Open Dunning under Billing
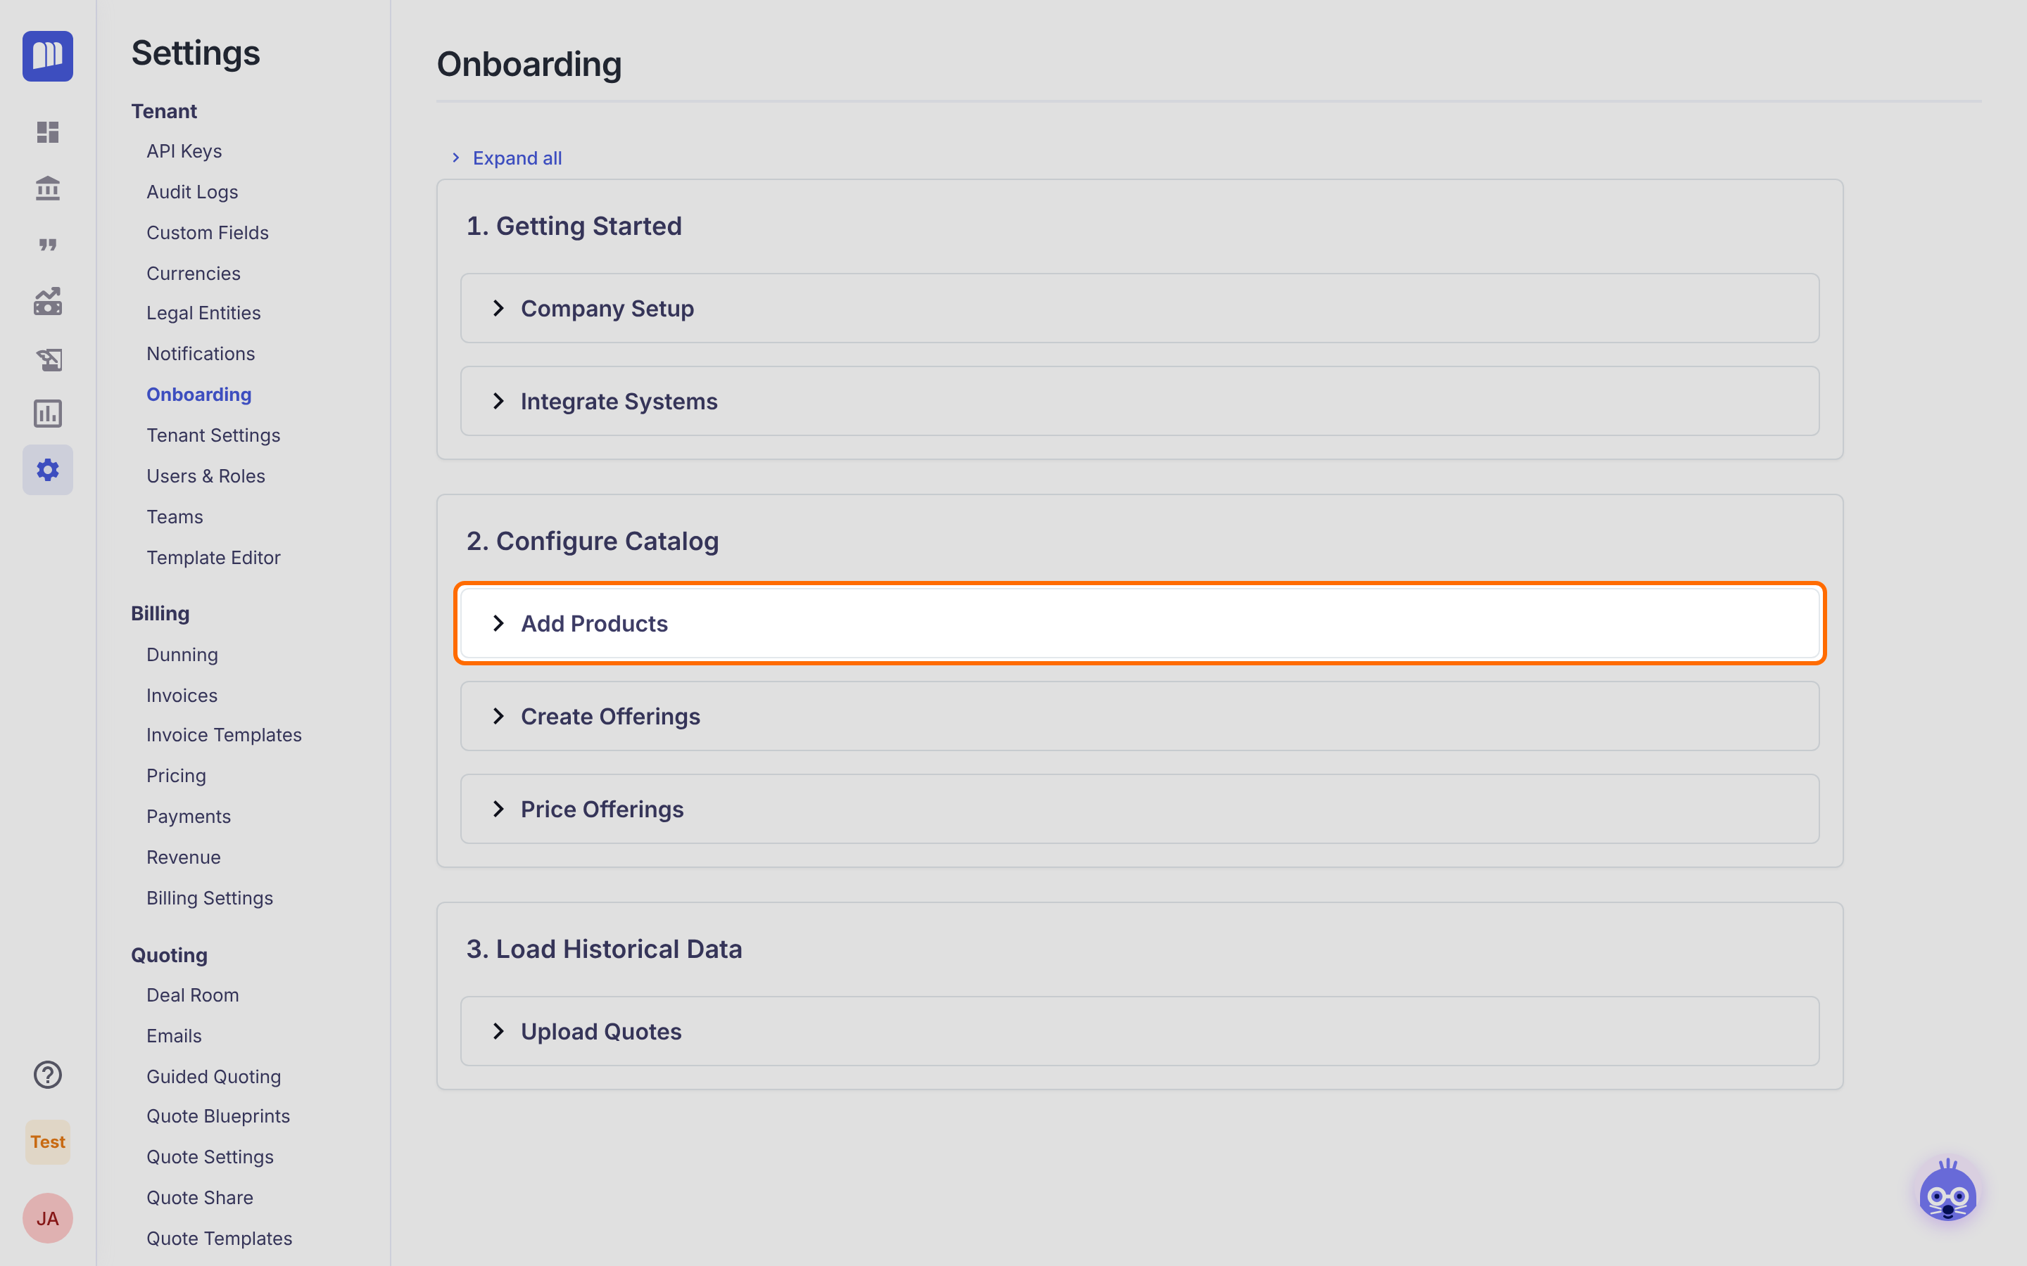 point(182,655)
